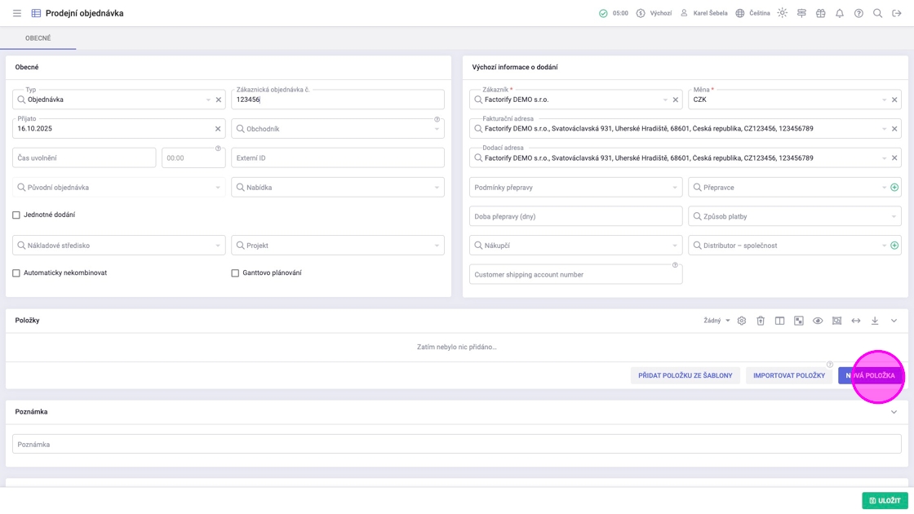This screenshot has height=514, width=914.
Task: Save order with Uložit button
Action: pos(885,500)
